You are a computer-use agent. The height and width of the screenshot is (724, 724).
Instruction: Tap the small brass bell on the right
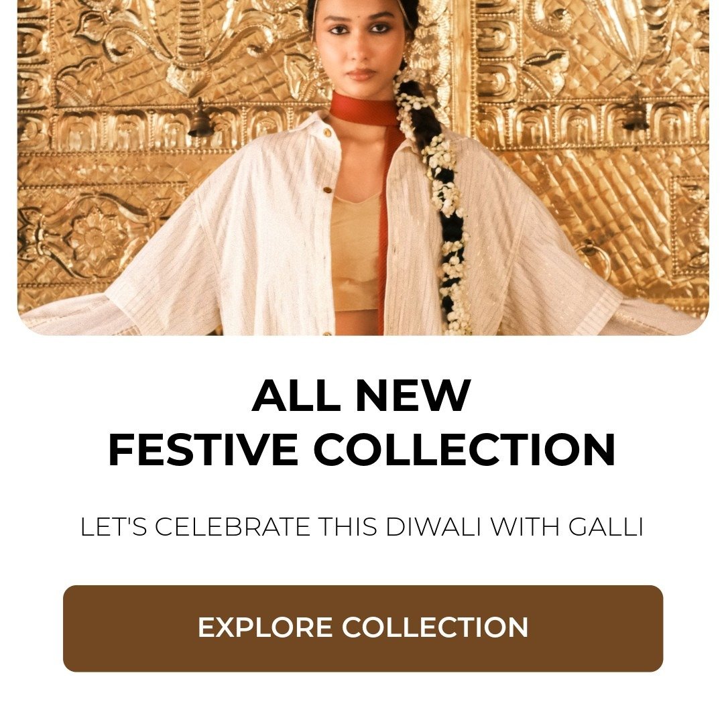636,115
